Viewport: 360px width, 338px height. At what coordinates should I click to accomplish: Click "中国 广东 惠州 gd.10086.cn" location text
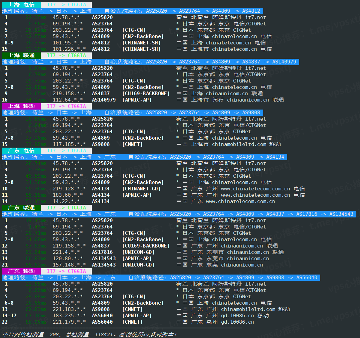pos(215,322)
